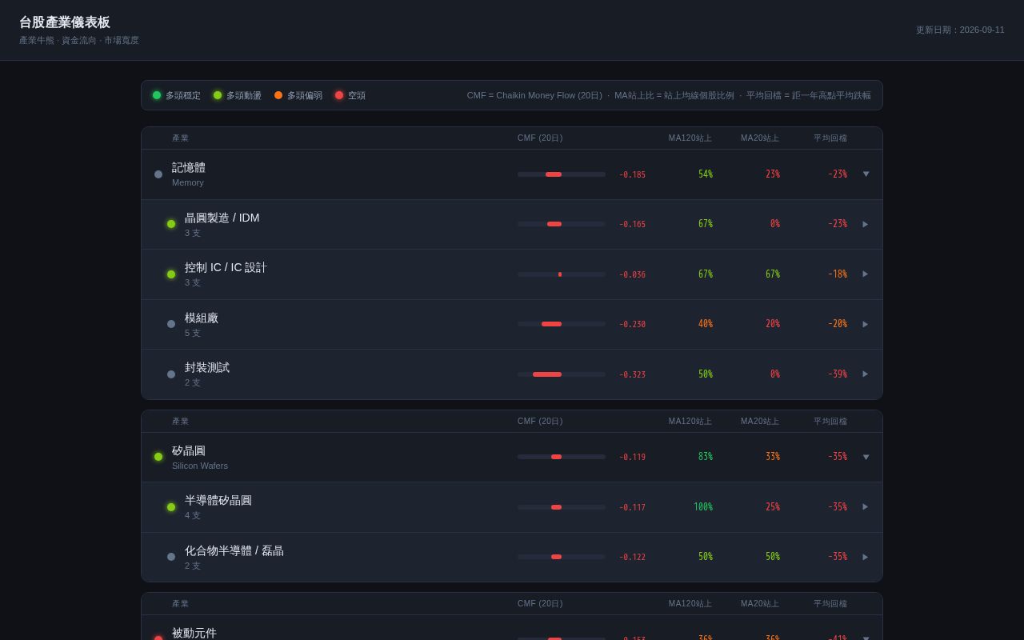Select the 被動元件 sector name
This screenshot has height=640, width=1024.
point(194,633)
